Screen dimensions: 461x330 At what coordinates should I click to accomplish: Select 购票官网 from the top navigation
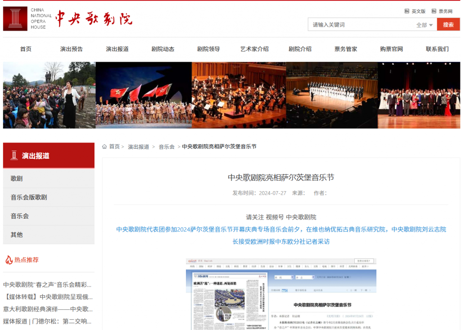tap(391, 49)
